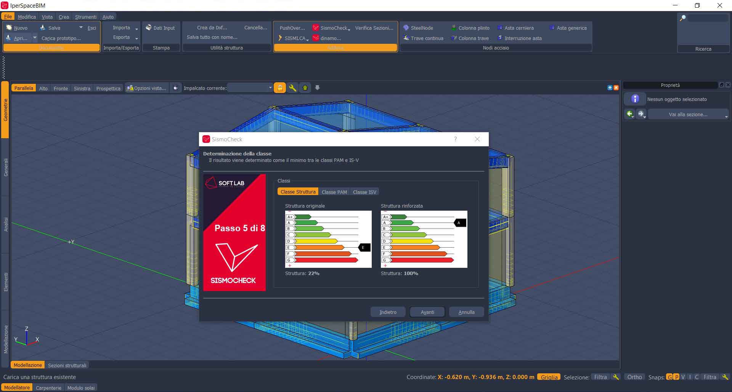Click the wrench icon next to the padlock

(x=292, y=88)
